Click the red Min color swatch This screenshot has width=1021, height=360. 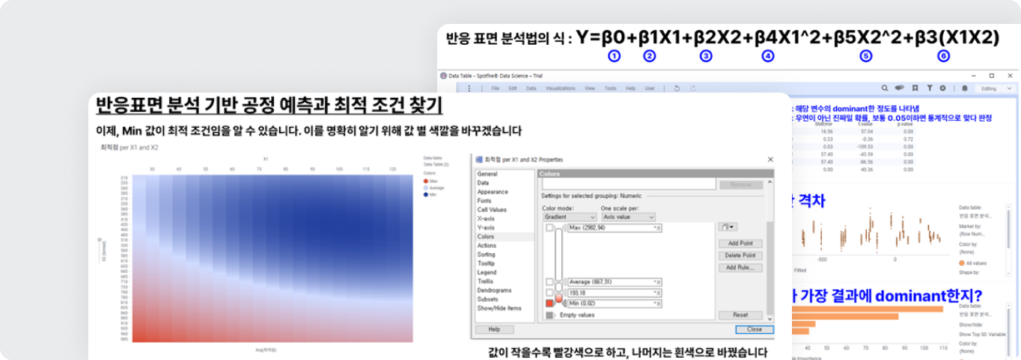pos(550,304)
